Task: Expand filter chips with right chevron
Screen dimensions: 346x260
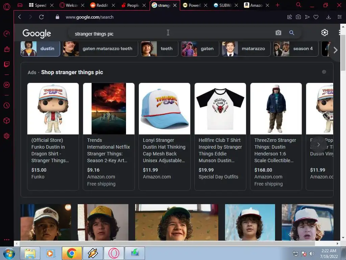Action: (x=336, y=50)
